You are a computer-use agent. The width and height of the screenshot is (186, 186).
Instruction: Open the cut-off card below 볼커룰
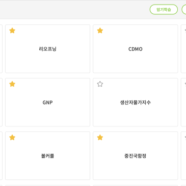pos(47,185)
